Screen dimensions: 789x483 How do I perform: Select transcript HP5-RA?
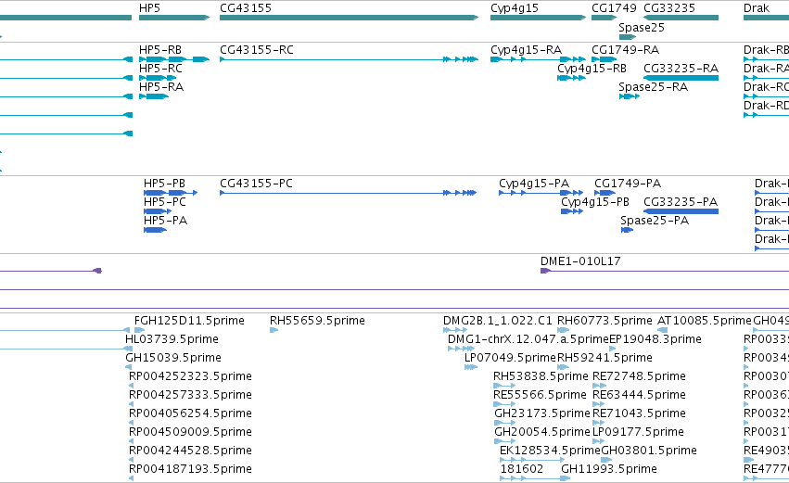[x=154, y=96]
